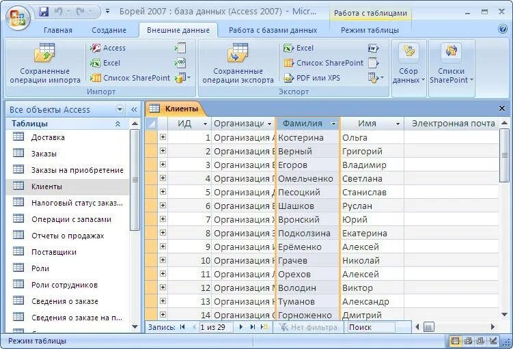Open Access help question mark
The image size is (513, 349).
[x=503, y=29]
